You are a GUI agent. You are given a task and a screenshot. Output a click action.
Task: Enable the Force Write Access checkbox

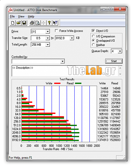click(56, 31)
